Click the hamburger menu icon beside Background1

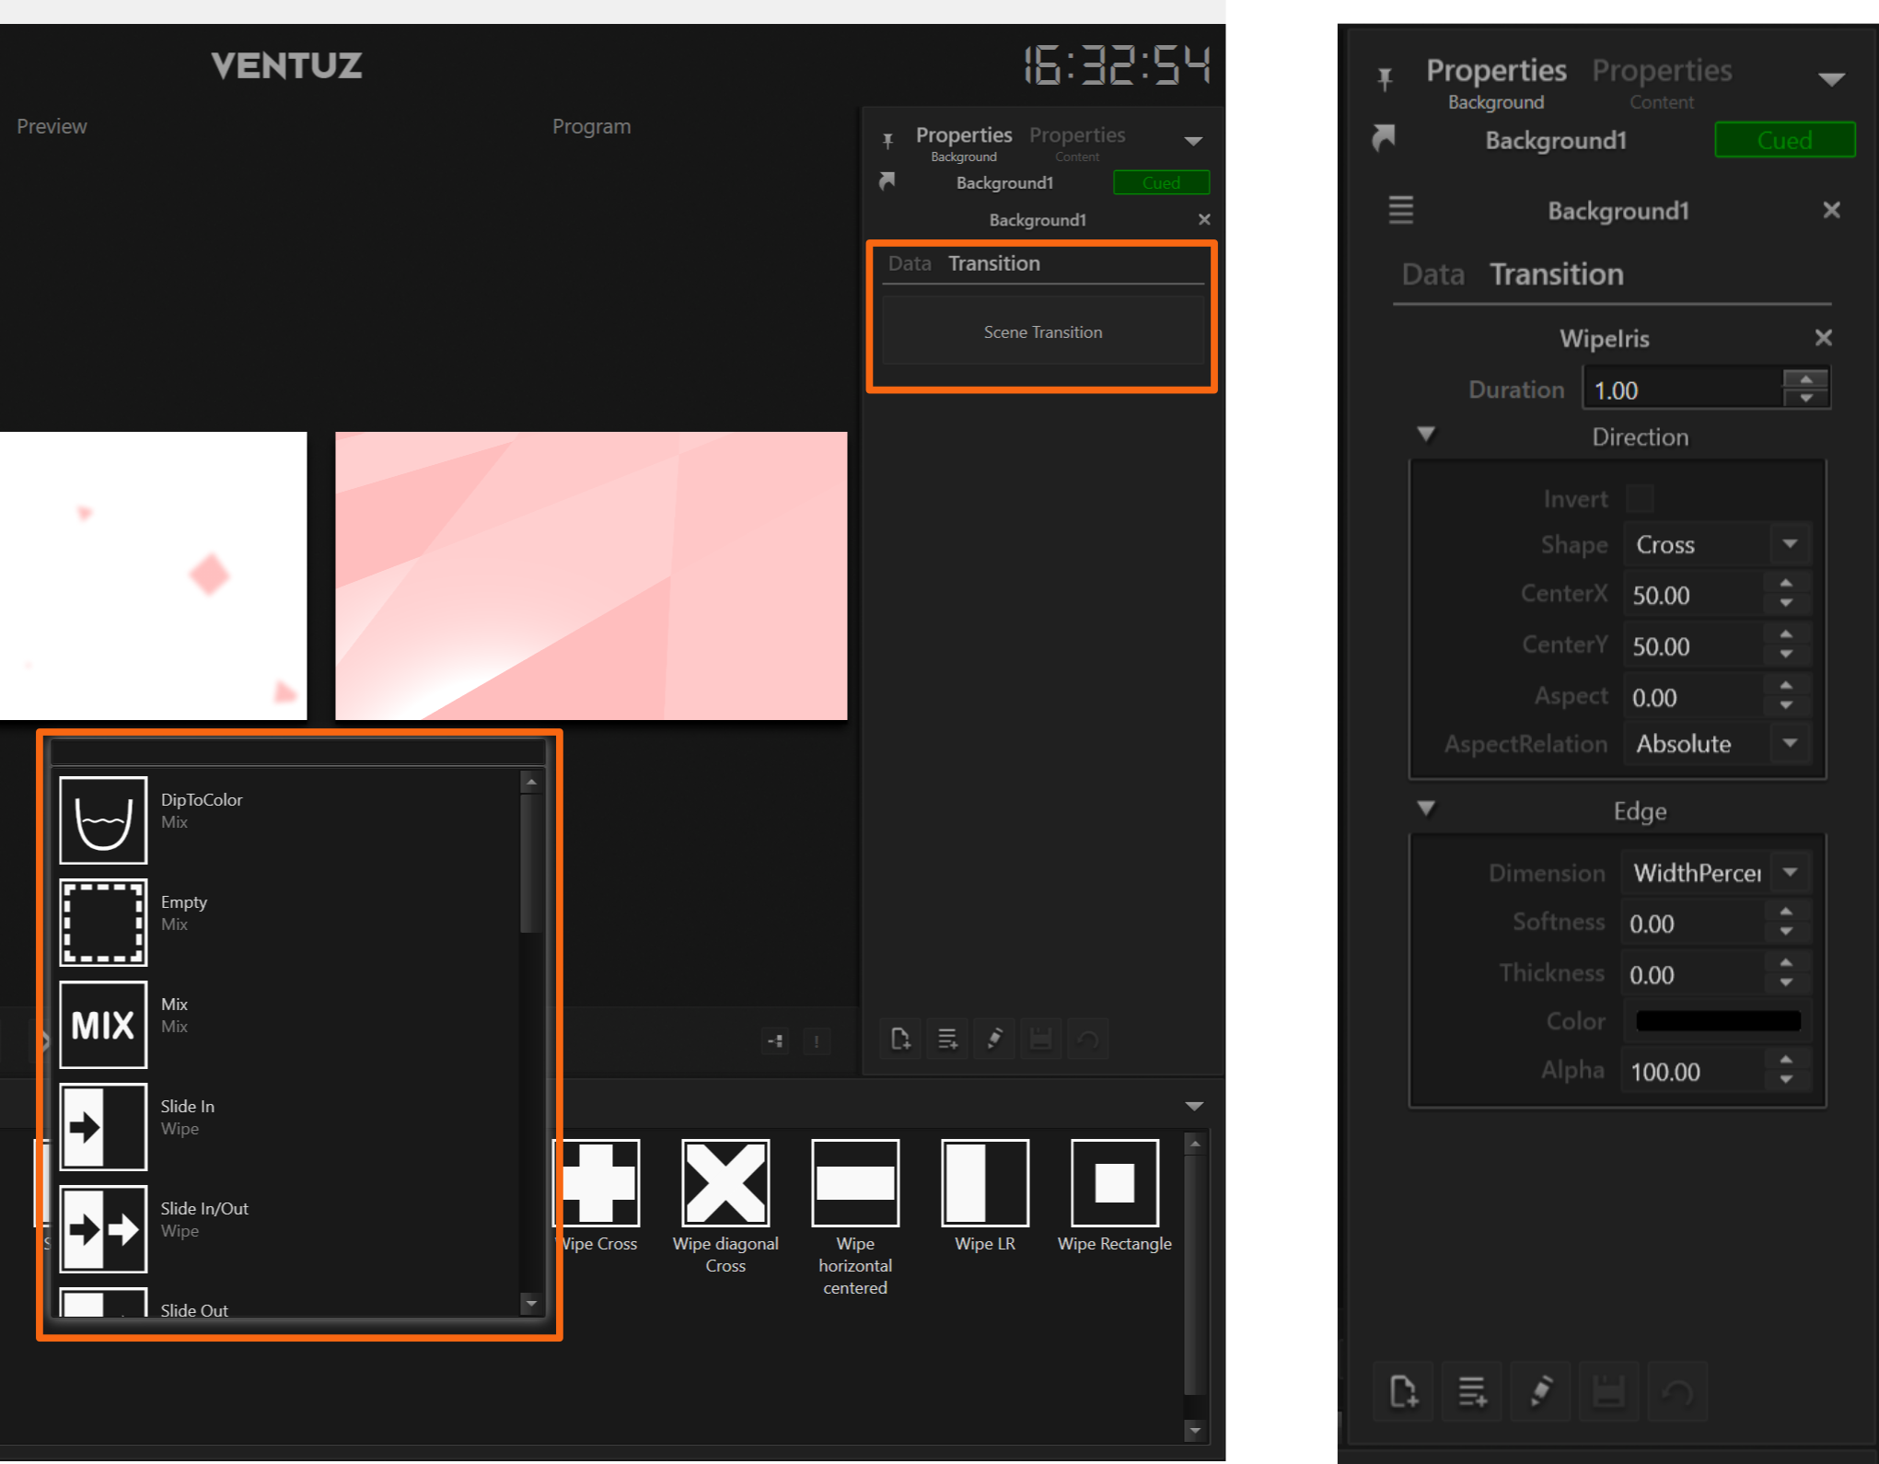(x=1400, y=210)
